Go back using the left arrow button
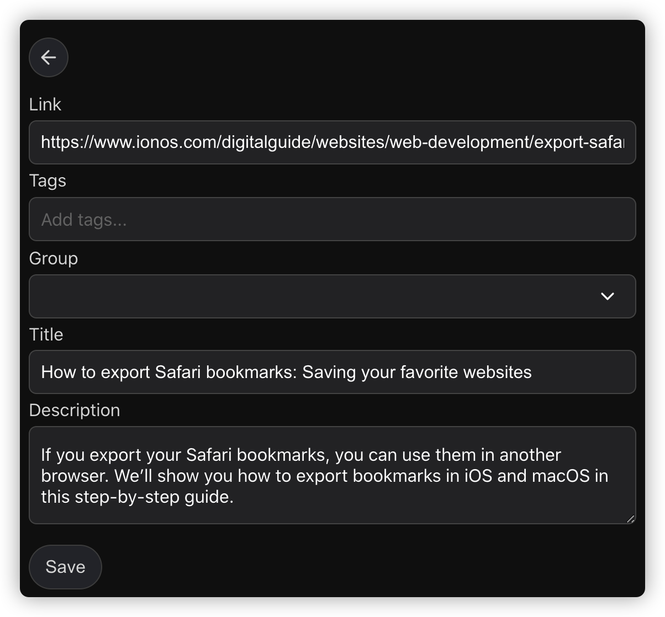This screenshot has width=665, height=617. (x=49, y=57)
